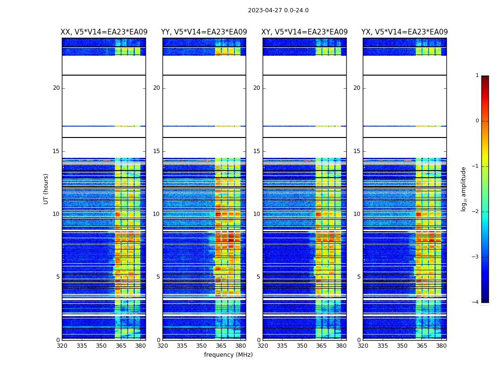Click the log10 amplitude colorbar label
The height and width of the screenshot is (378, 496).
(464, 189)
